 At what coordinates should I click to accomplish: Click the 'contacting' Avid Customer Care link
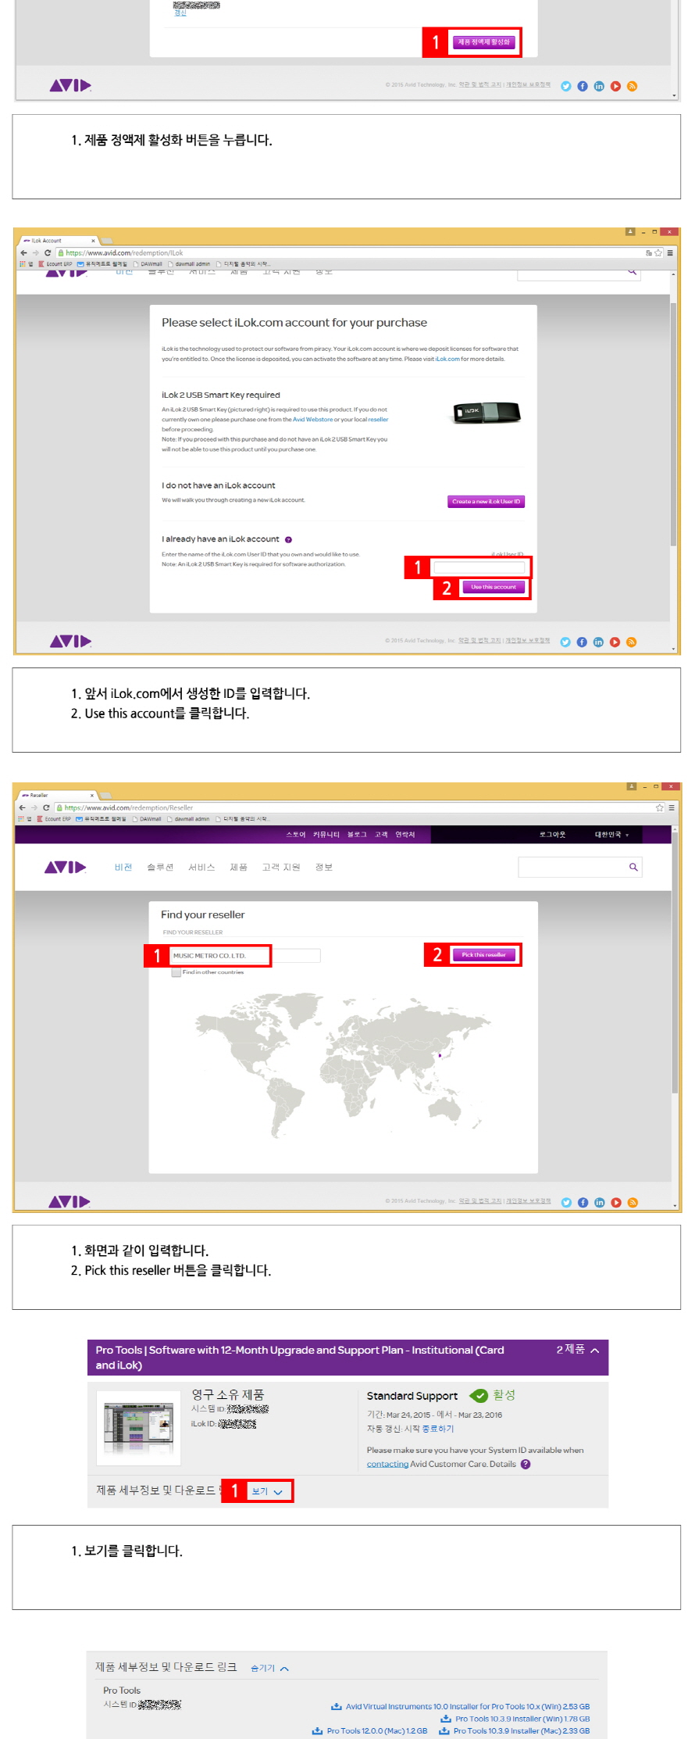(387, 1465)
